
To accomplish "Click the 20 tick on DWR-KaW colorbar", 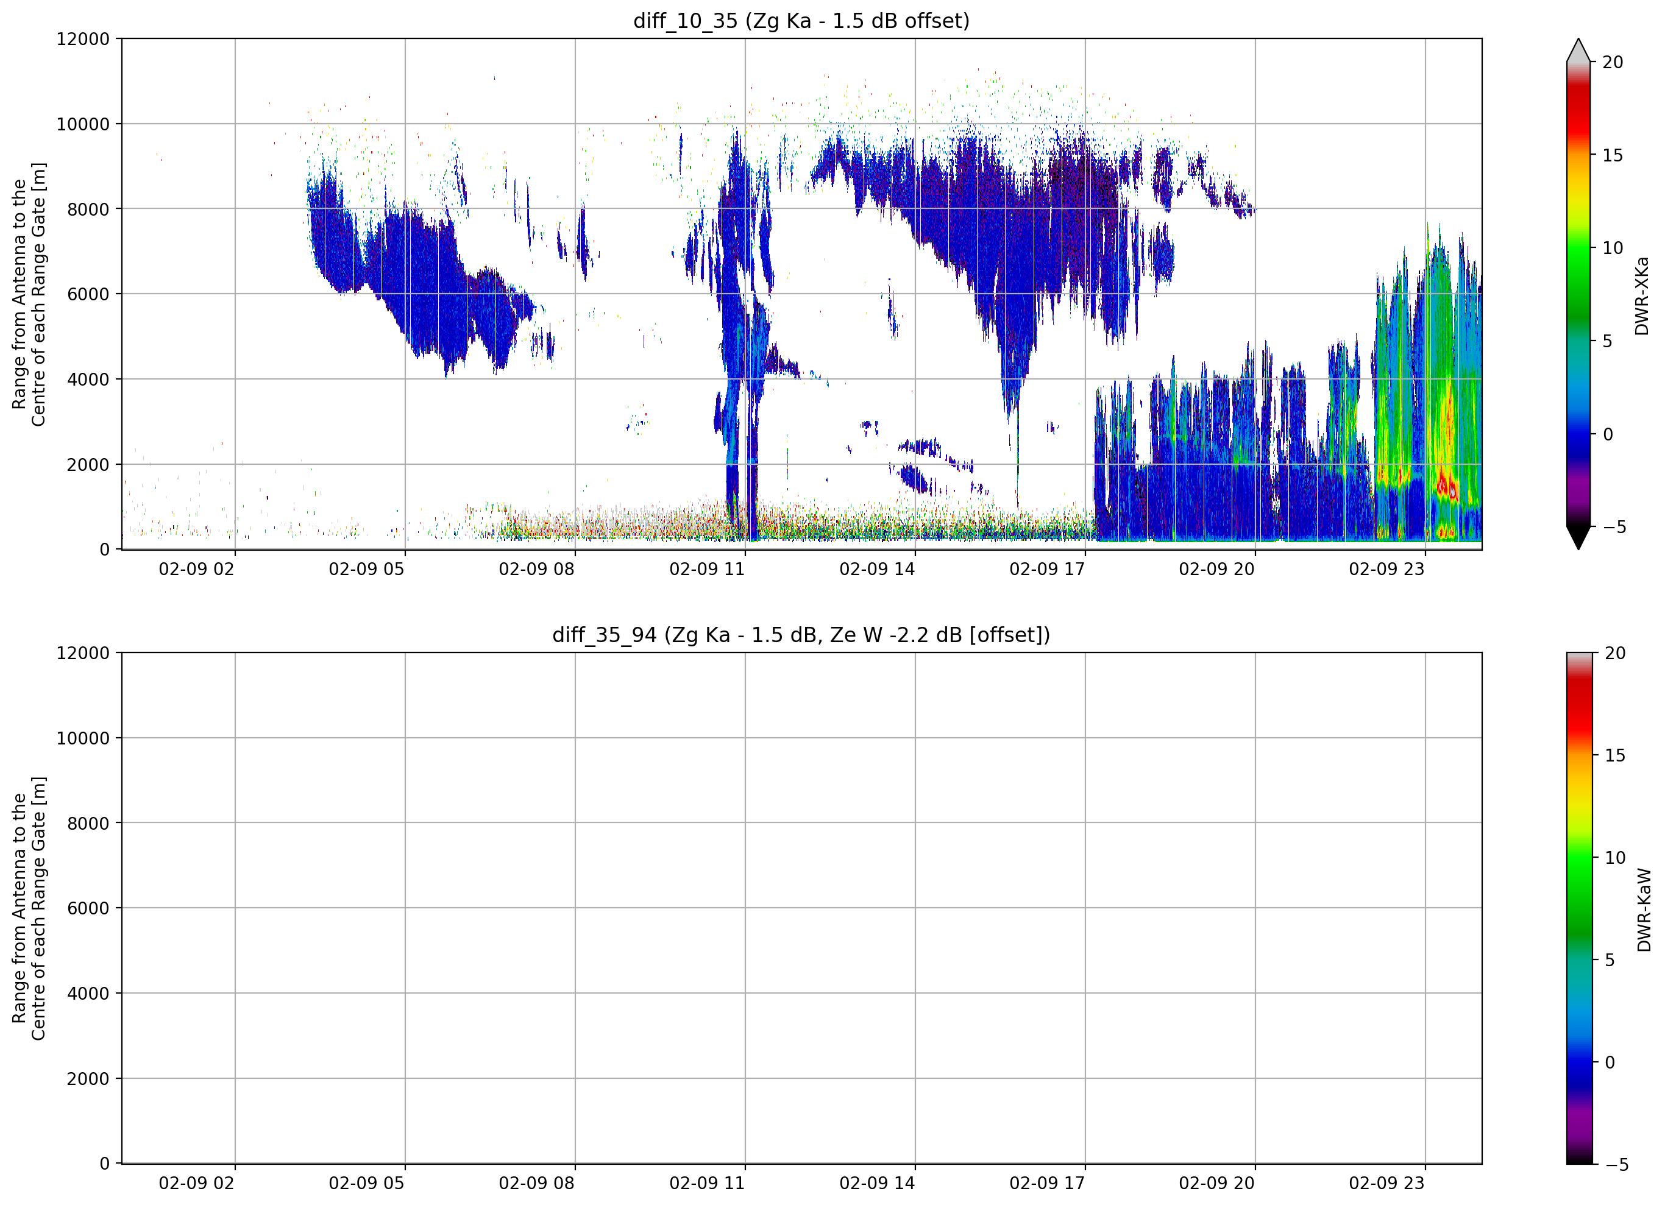I will 1615,653.
